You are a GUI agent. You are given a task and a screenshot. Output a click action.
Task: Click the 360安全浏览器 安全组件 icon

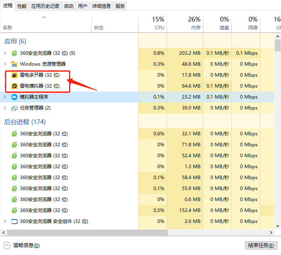point(14,221)
